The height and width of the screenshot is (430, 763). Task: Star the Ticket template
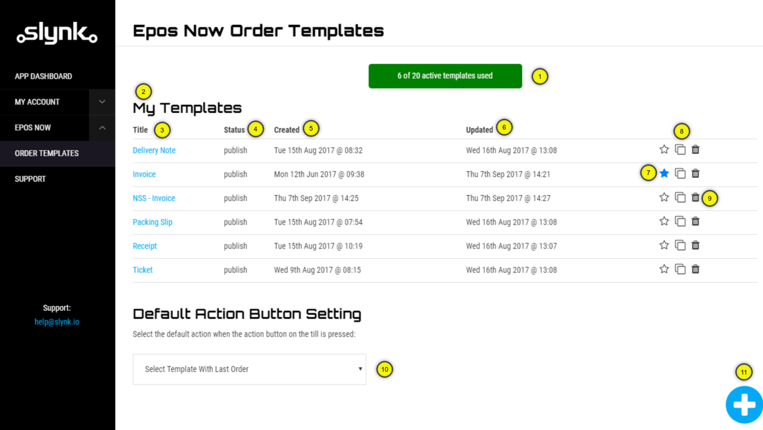click(664, 270)
